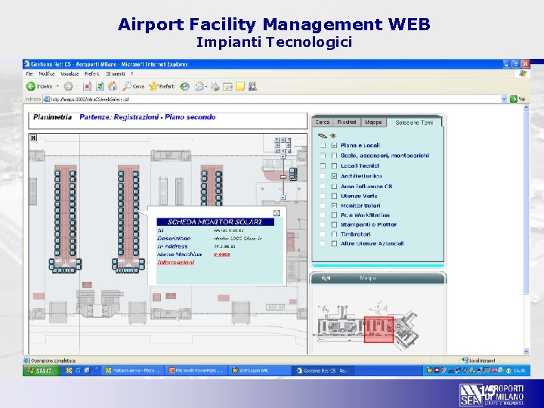The width and height of the screenshot is (544, 408).
Task: Open the mail icon dropdown arrow
Action: point(206,87)
